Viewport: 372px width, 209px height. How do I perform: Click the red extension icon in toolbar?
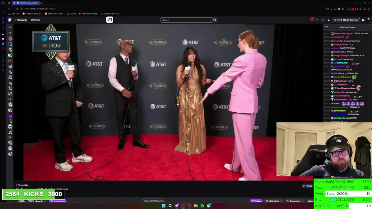[353, 9]
